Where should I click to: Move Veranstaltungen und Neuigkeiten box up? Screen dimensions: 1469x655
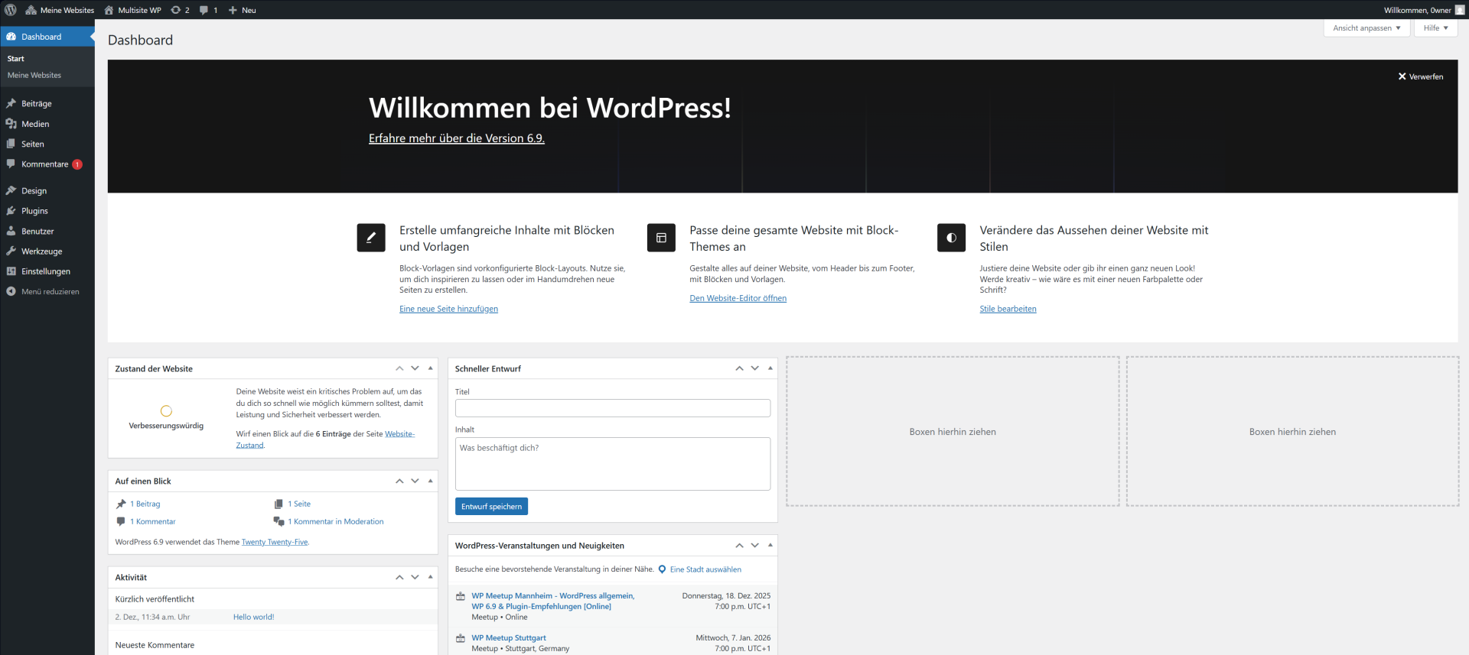[x=739, y=545]
